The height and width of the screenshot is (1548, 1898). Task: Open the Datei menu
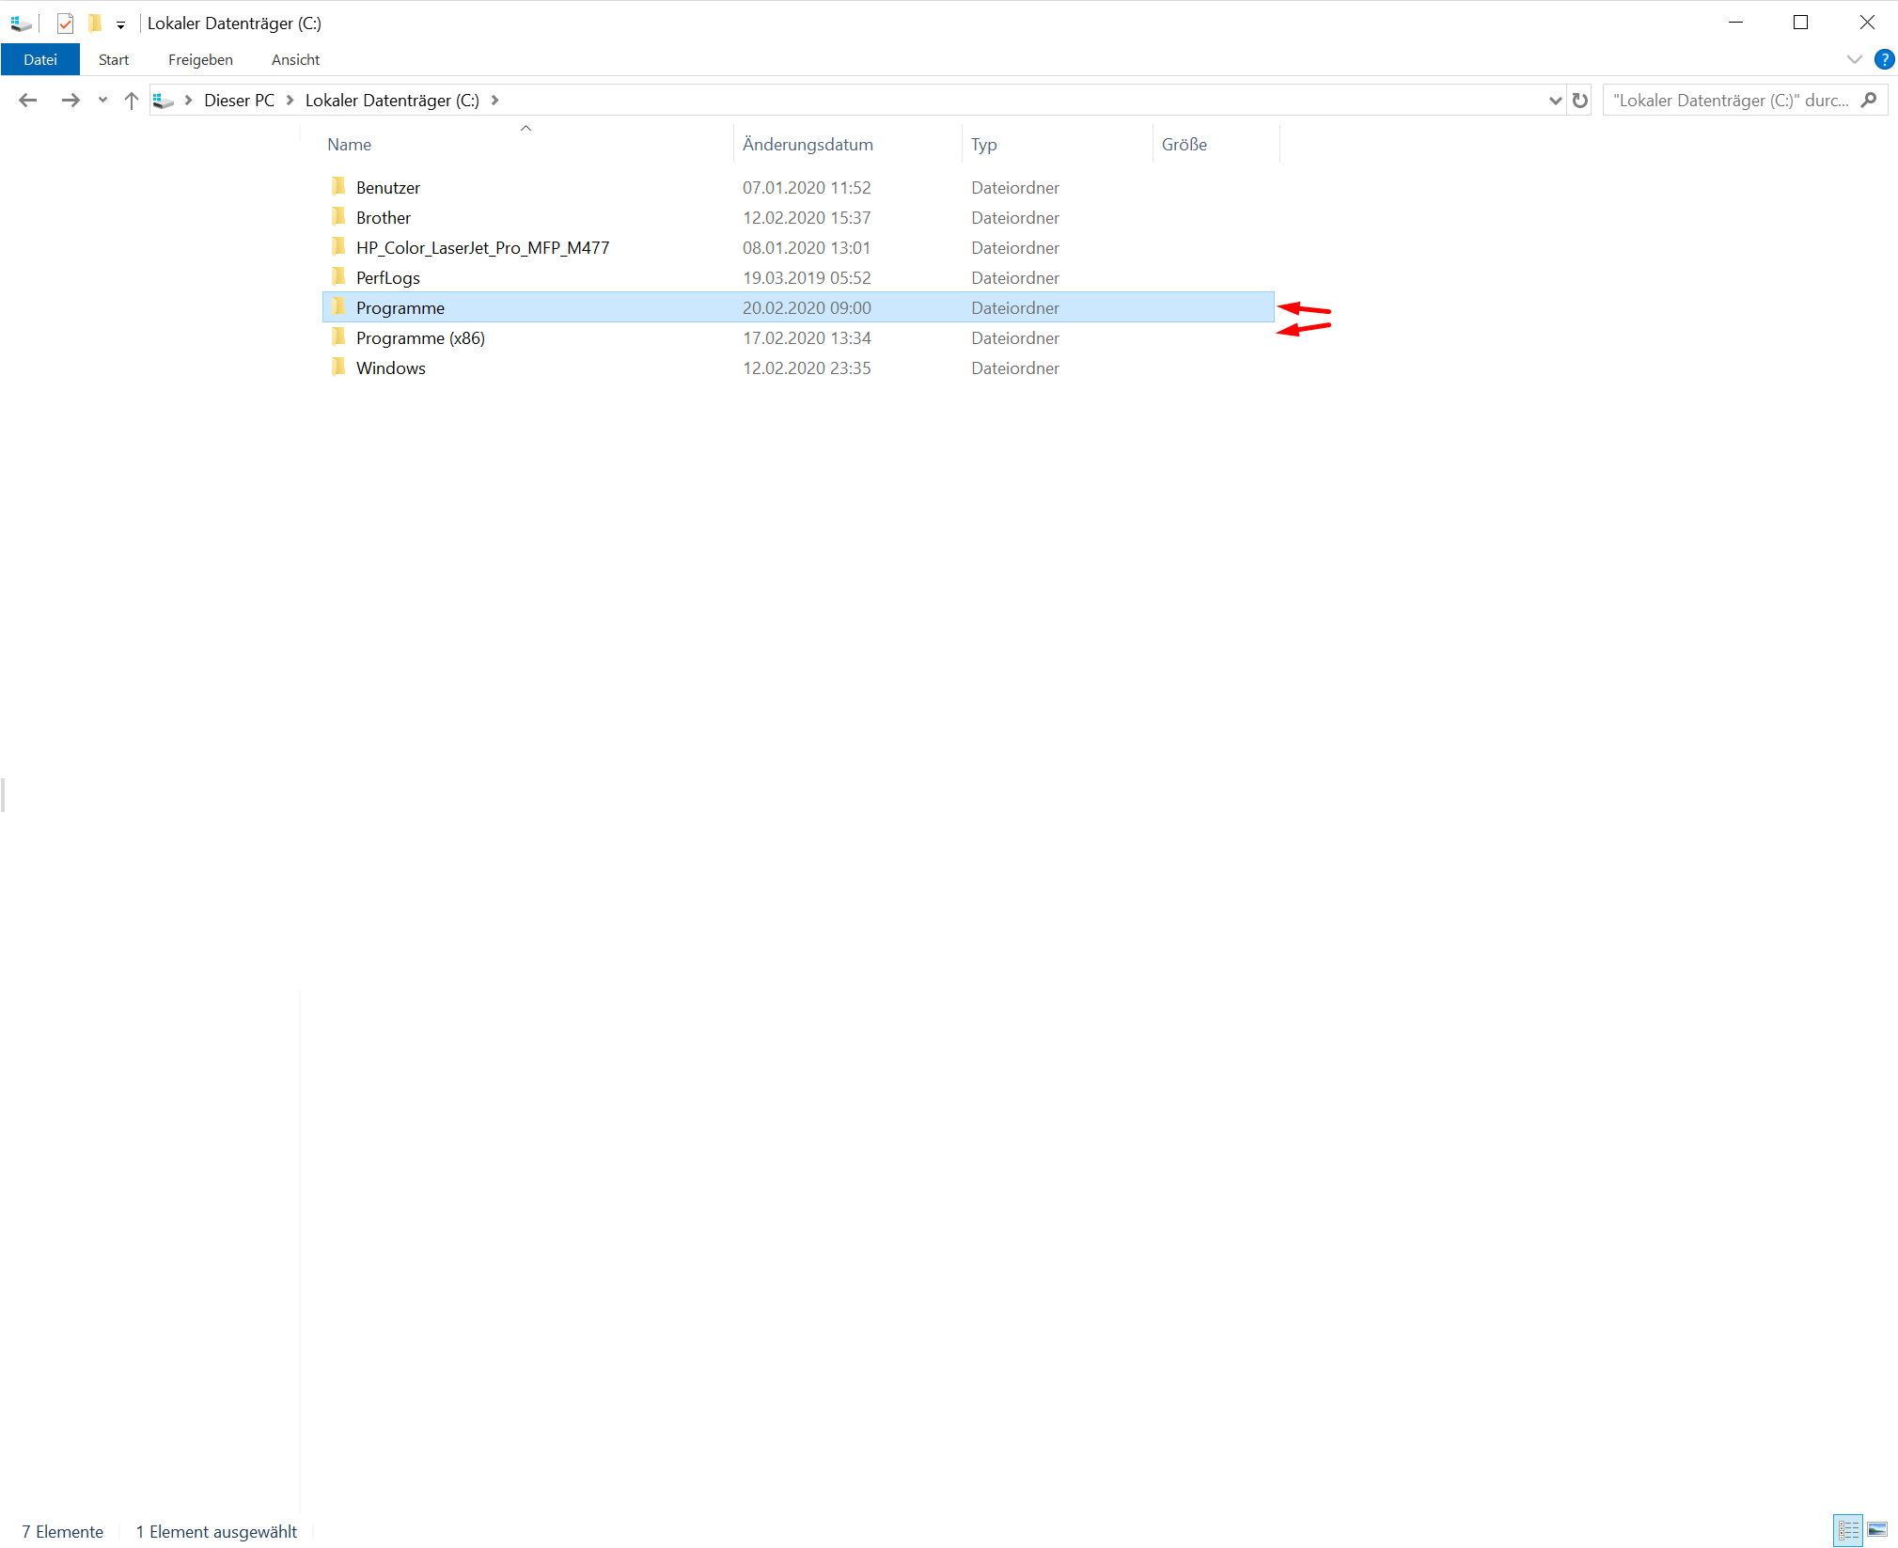pos(40,59)
